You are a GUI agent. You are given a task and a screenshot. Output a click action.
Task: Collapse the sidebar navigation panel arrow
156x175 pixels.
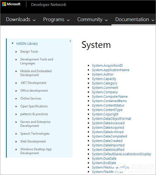point(70,41)
